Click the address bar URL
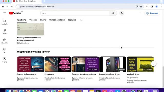Screen dimensions: 164x92 pyautogui.click(x=38, y=6)
